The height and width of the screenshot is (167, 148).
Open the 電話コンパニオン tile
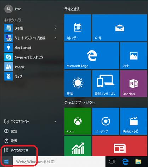(x=106, y=84)
